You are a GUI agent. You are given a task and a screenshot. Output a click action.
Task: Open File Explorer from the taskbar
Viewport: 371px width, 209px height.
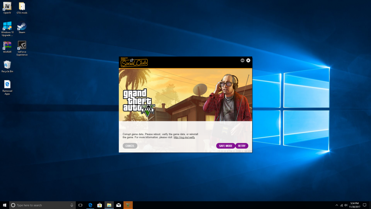(x=109, y=205)
